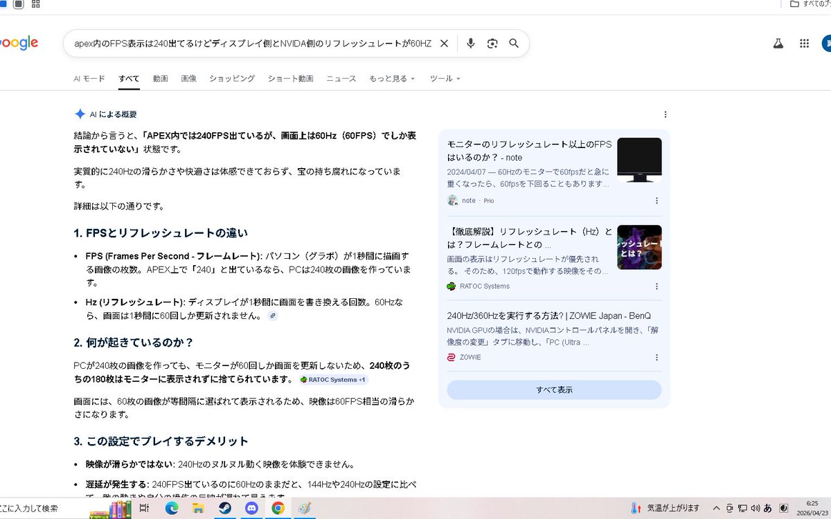Click the heading 3. この設定でプレイするデメリット
This screenshot has width=831, height=519.
[161, 441]
